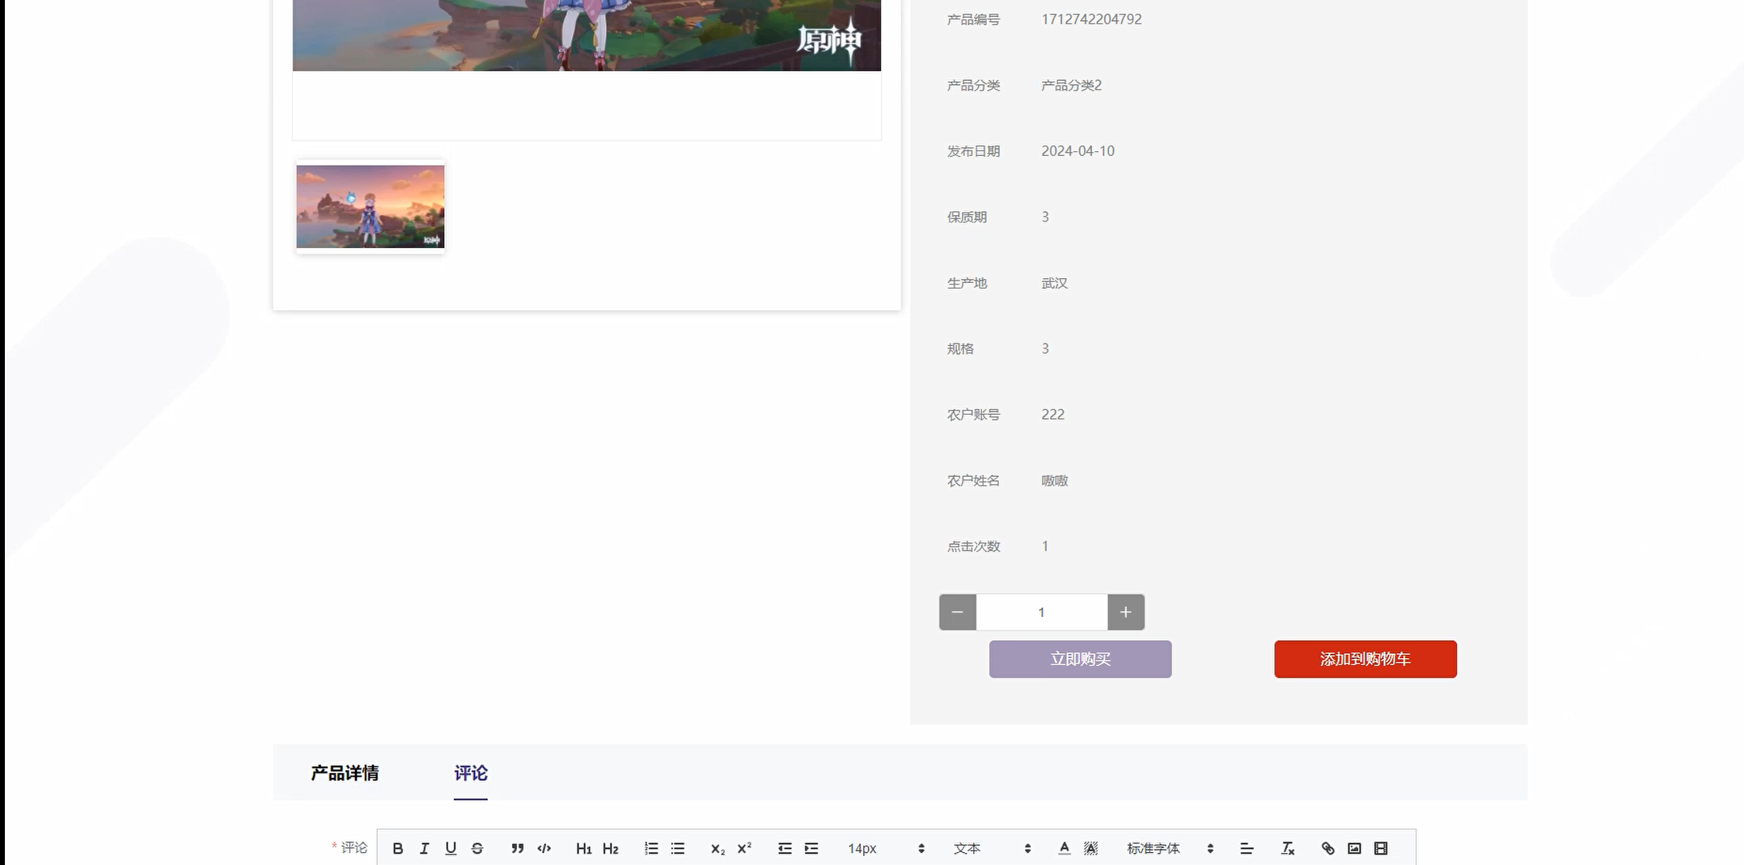Click the farmer account value 222
The height and width of the screenshot is (865, 1744).
pos(1052,414)
